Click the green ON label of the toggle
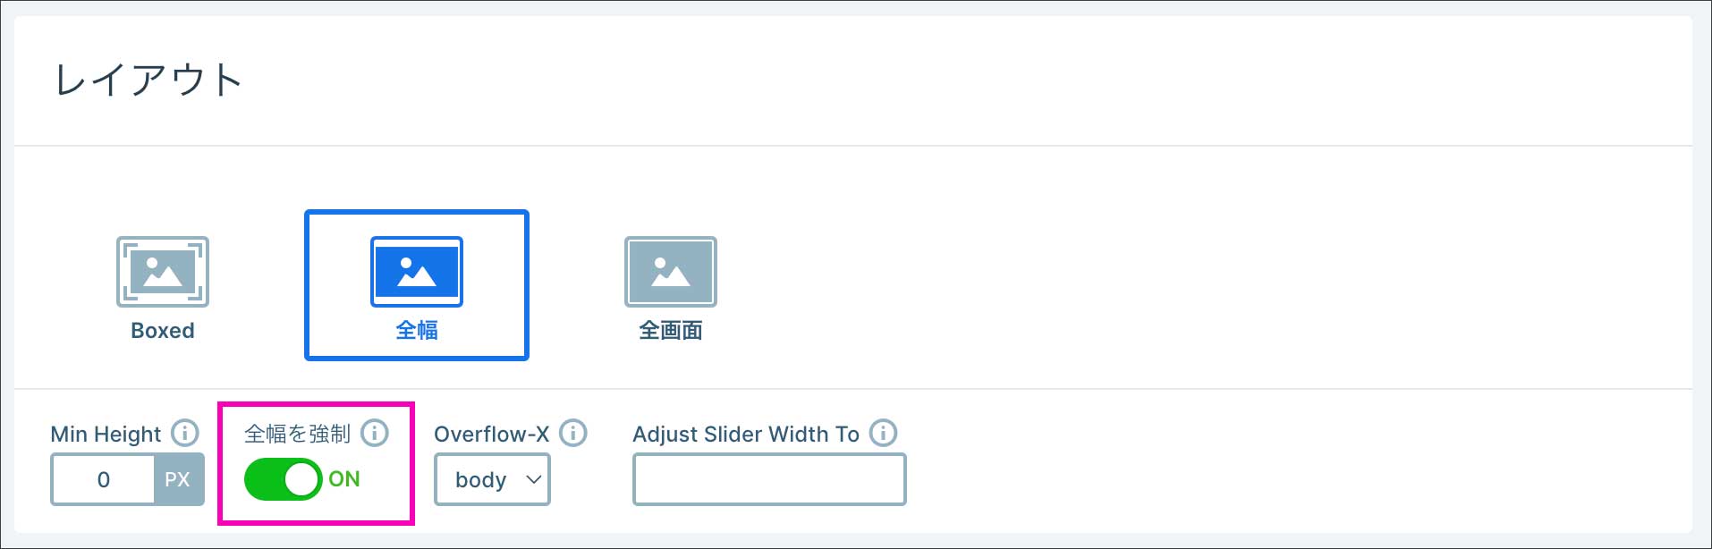 click(344, 479)
